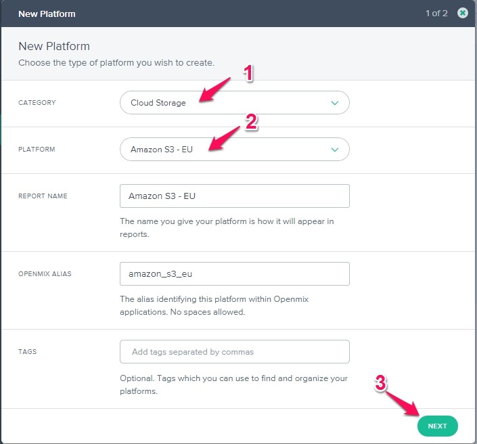Click the REPORT NAME label

pos(43,196)
